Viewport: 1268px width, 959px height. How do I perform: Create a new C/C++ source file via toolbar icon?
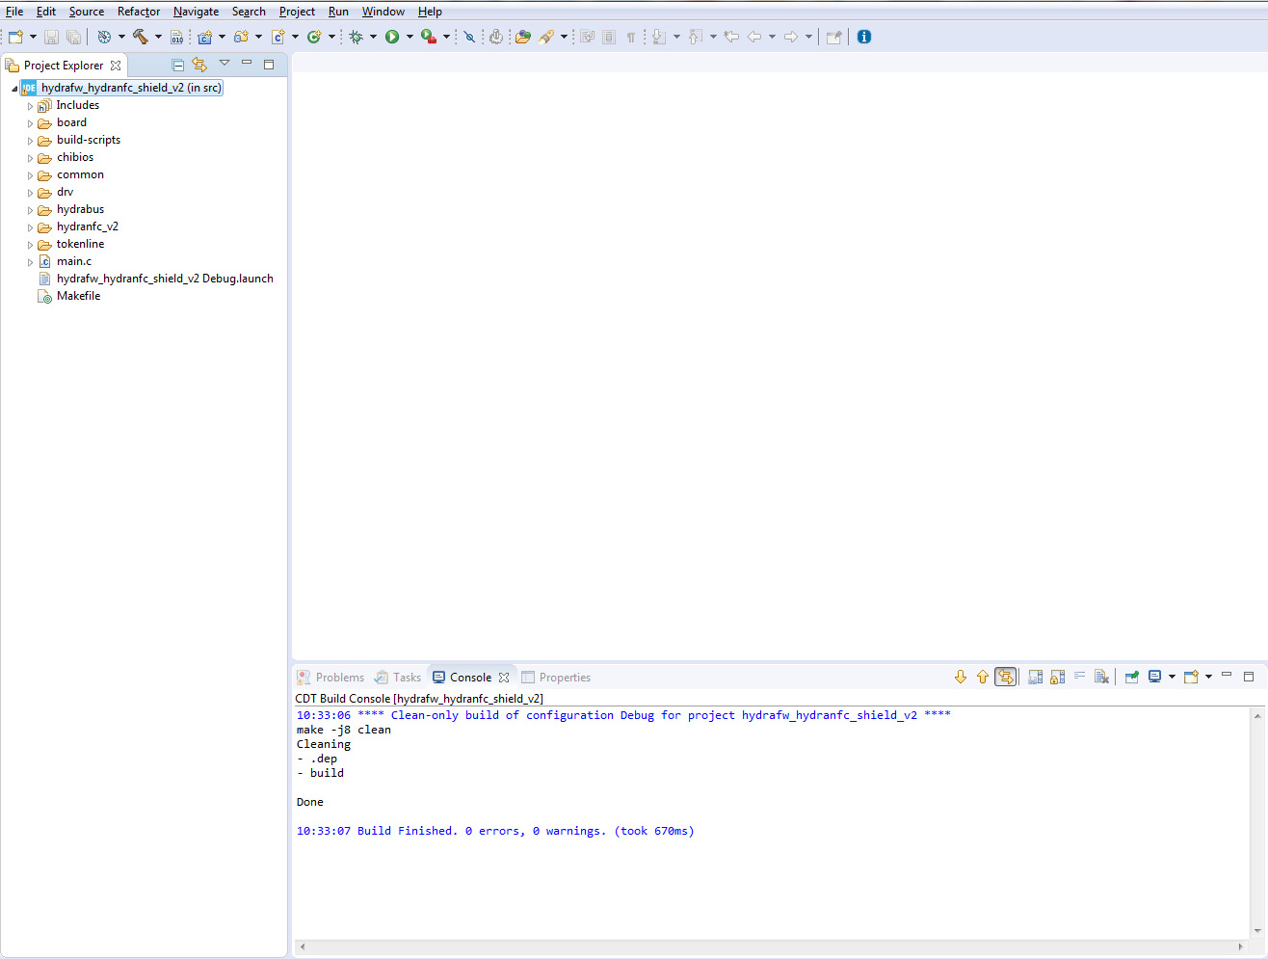coord(277,36)
